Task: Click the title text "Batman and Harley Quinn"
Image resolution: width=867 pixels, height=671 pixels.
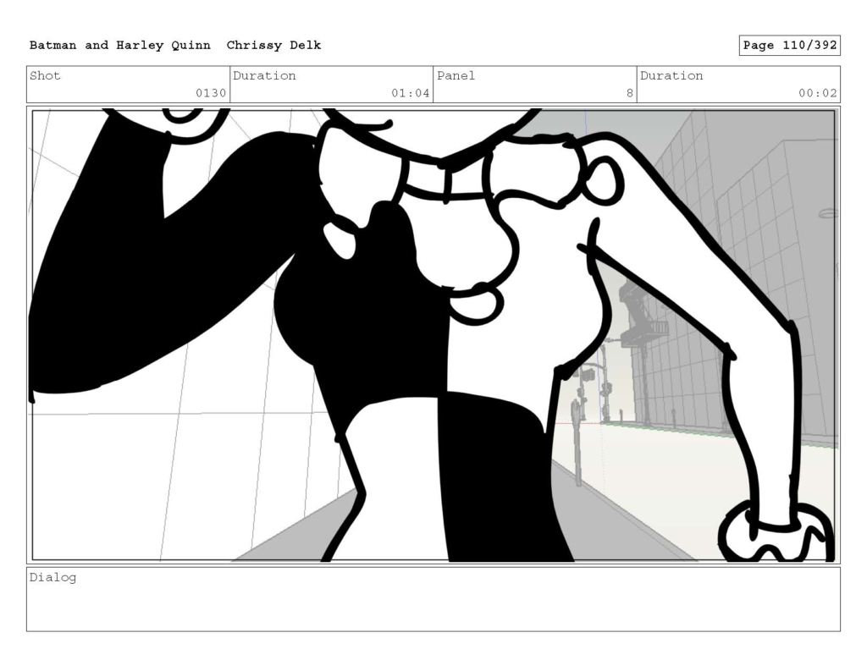Action: 120,46
